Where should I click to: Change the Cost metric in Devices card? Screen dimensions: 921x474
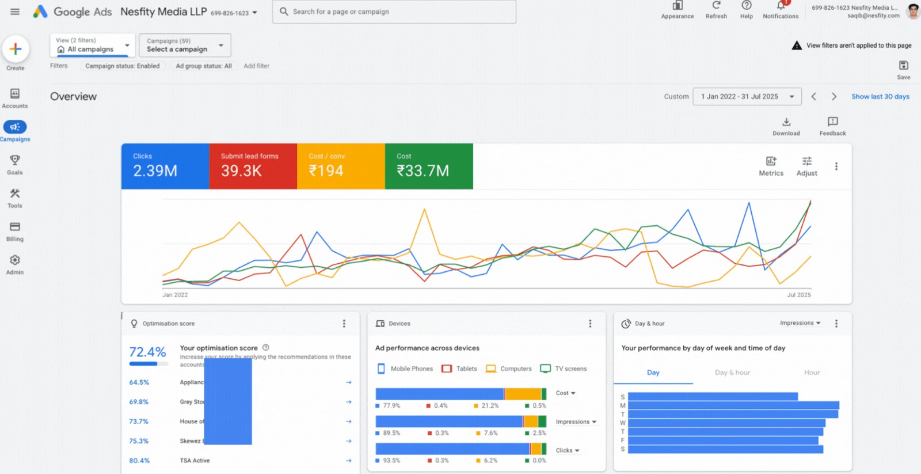point(566,393)
